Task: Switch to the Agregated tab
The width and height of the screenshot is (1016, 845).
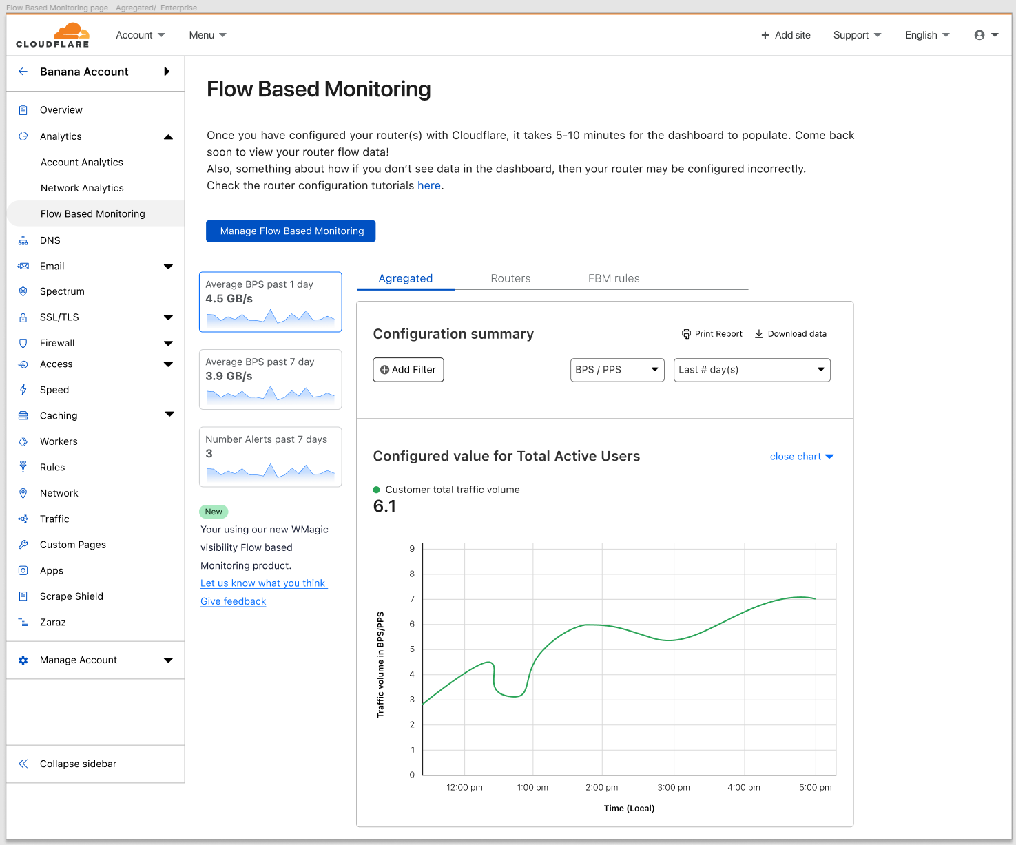Action: point(406,278)
